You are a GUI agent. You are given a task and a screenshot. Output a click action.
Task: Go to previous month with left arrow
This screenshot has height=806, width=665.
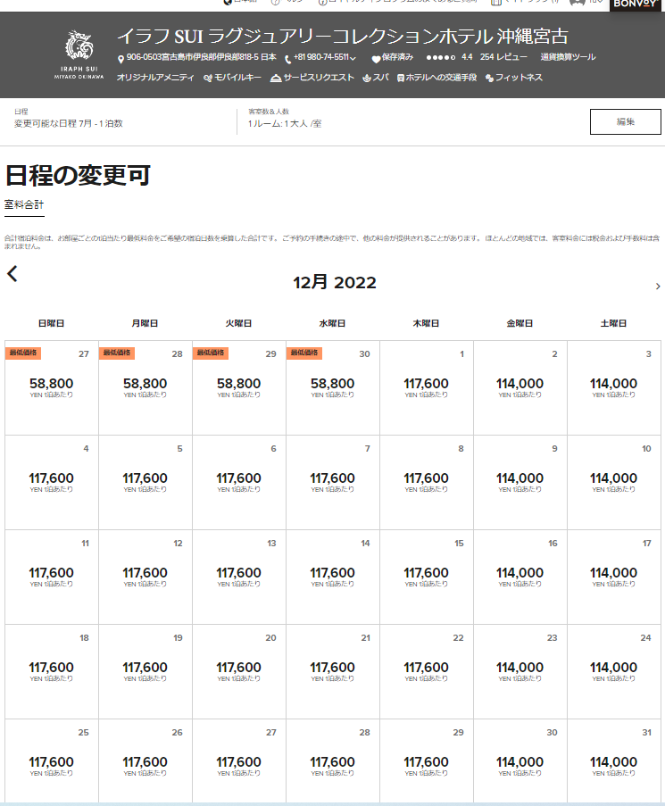pos(12,274)
